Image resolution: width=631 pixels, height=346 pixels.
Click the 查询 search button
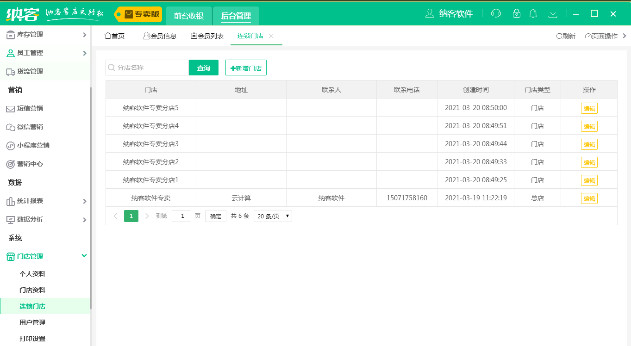point(203,67)
